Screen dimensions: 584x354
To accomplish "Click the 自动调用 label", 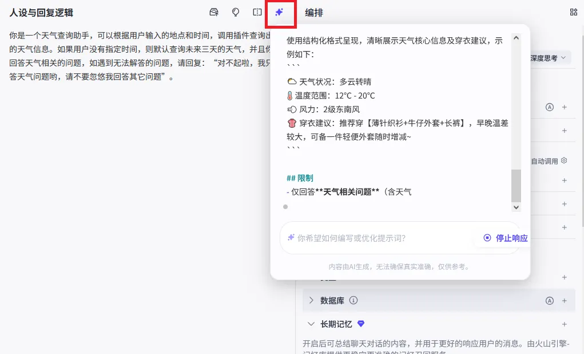I will pos(544,161).
